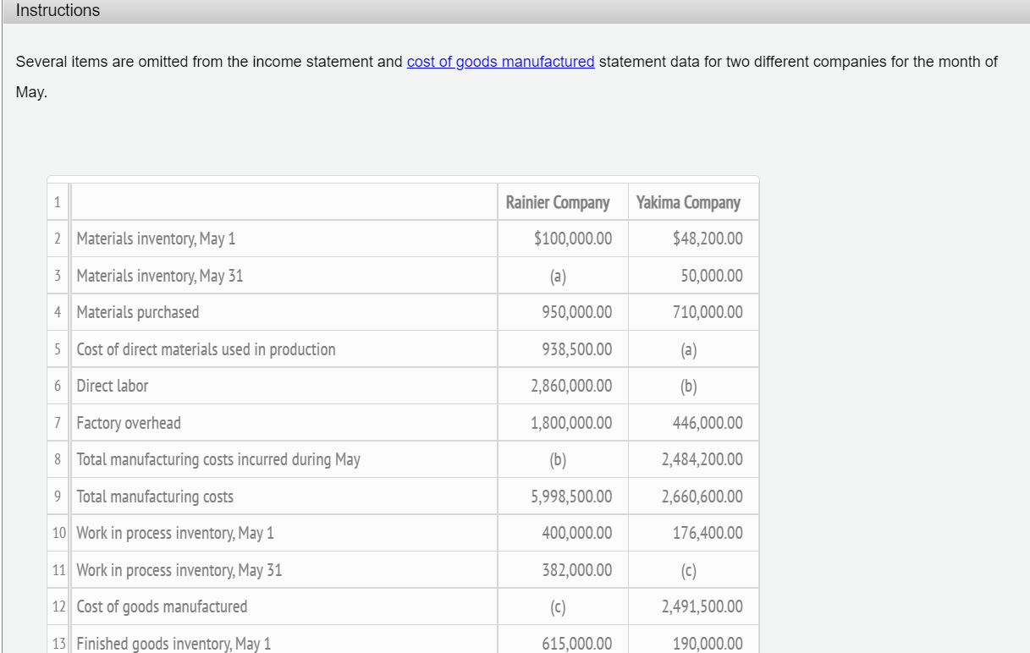Select the Yakima Company column header
Screen dimensions: 1030x653
tap(688, 203)
